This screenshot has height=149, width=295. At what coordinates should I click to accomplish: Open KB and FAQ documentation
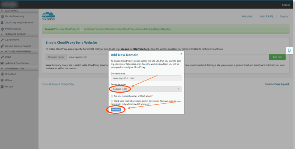coord(11,74)
